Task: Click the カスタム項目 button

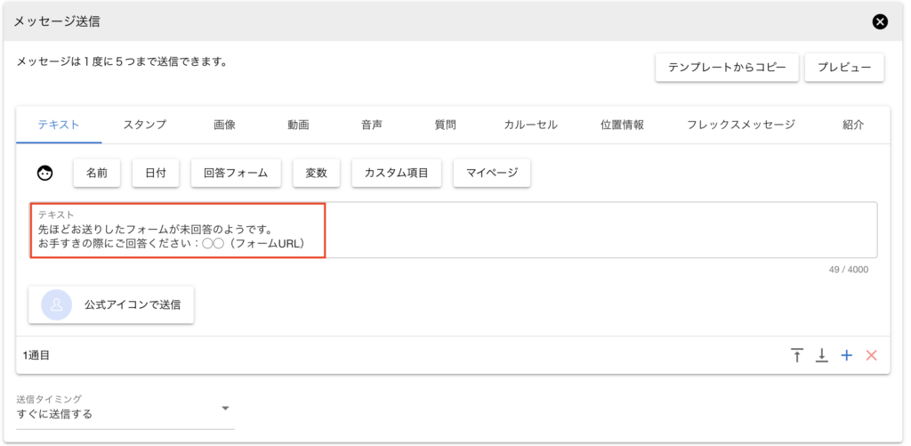Action: click(x=396, y=174)
